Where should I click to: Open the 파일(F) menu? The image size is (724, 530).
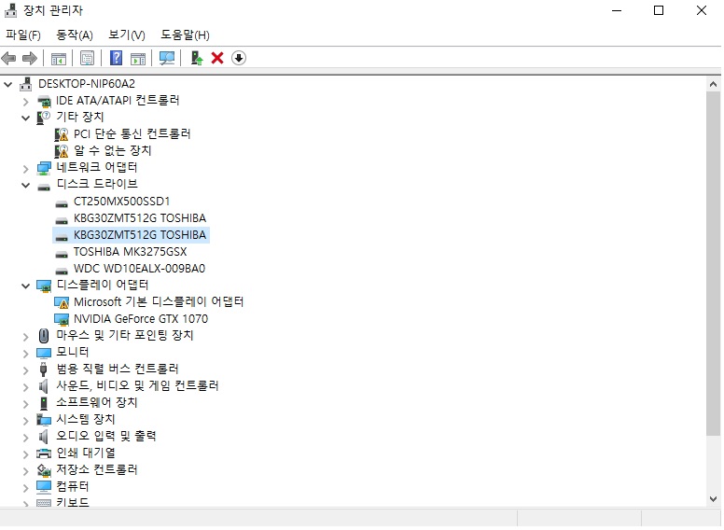(23, 35)
